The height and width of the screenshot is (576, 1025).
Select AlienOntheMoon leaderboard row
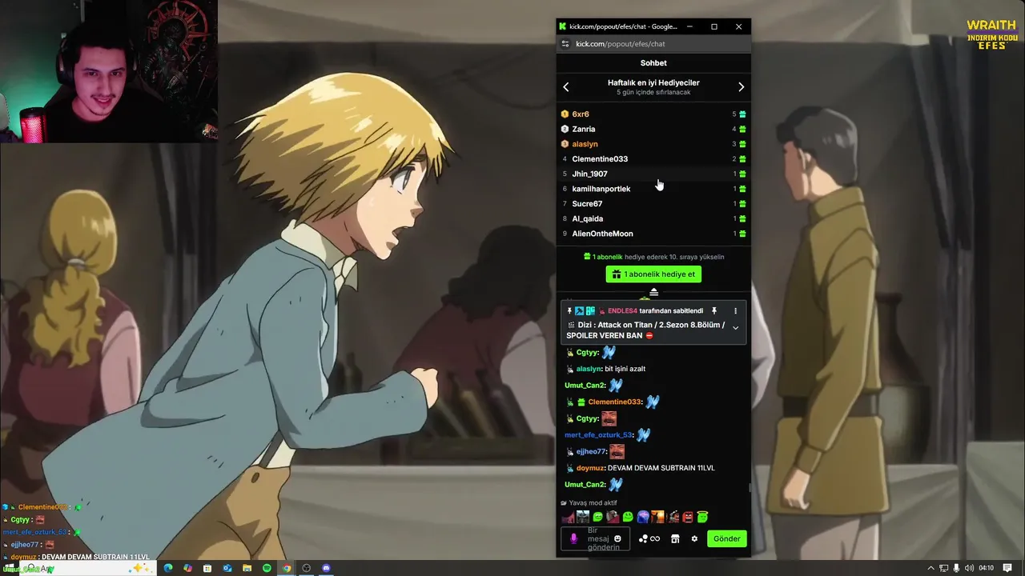click(653, 234)
